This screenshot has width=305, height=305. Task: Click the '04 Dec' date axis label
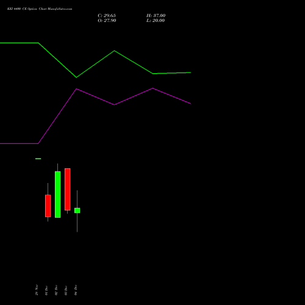pos(76,290)
